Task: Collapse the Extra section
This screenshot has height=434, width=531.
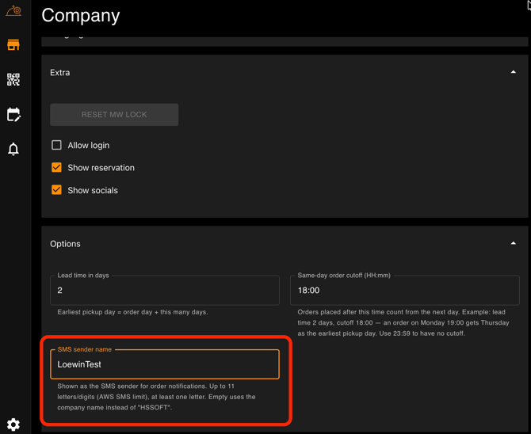Action: click(514, 72)
